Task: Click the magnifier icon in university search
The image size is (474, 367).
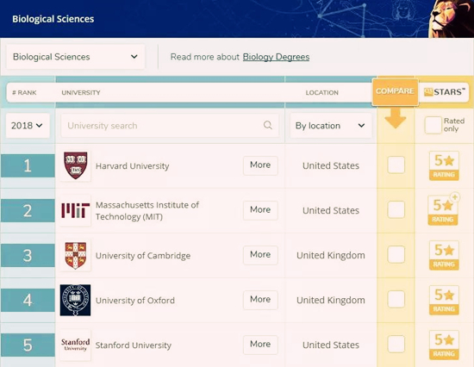Action: [x=267, y=125]
